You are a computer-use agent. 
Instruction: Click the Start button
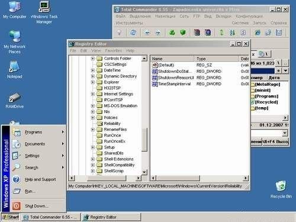pos(11,217)
